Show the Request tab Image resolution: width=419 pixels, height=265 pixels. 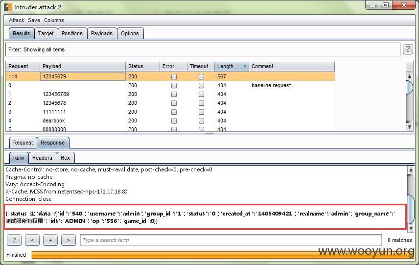pos(23,143)
